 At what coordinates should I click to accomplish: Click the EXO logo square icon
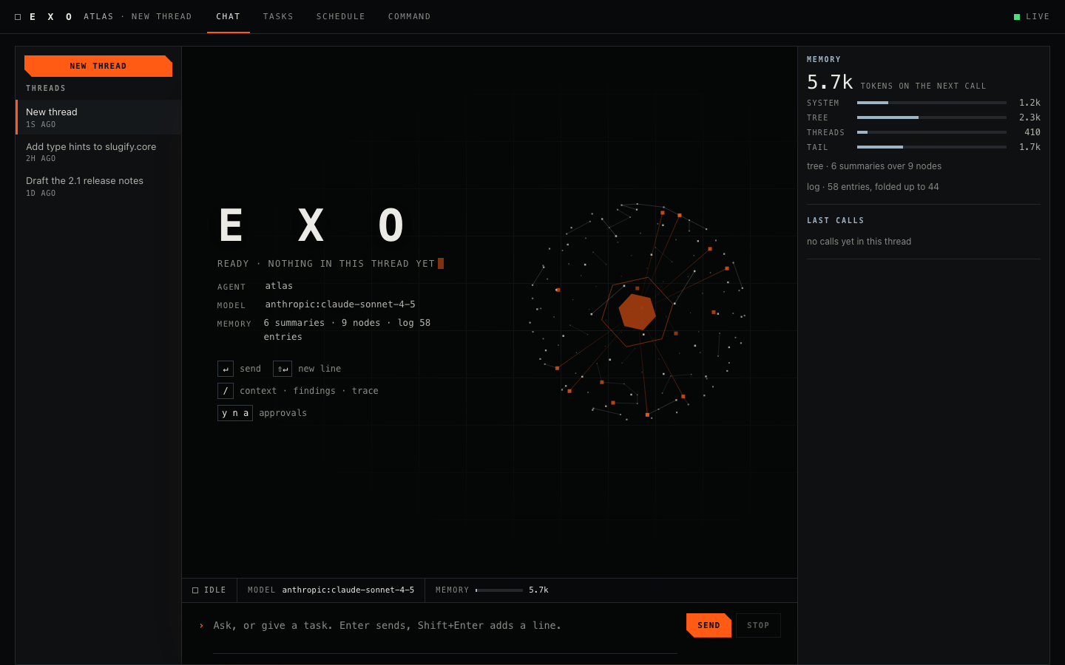pos(18,17)
